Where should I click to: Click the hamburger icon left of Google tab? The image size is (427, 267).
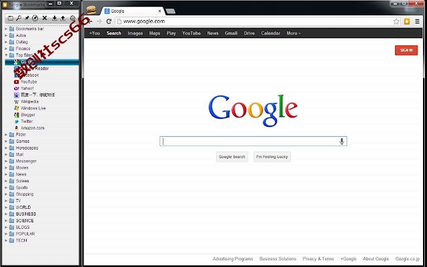[x=91, y=10]
